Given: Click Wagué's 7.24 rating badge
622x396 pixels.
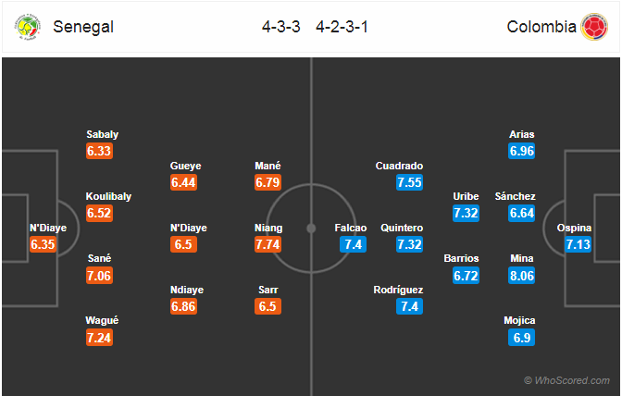Looking at the screenshot, I should [x=99, y=338].
